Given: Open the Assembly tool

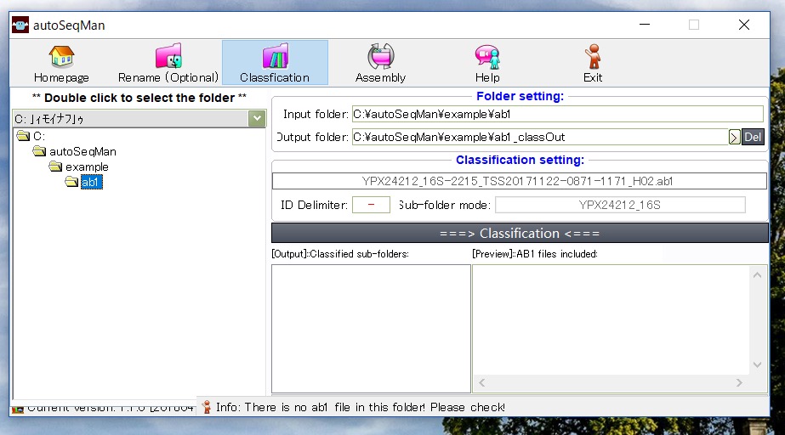Looking at the screenshot, I should click(x=380, y=63).
